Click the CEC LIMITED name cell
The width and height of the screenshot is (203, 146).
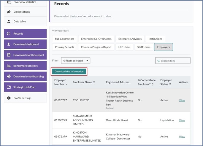[81, 100]
